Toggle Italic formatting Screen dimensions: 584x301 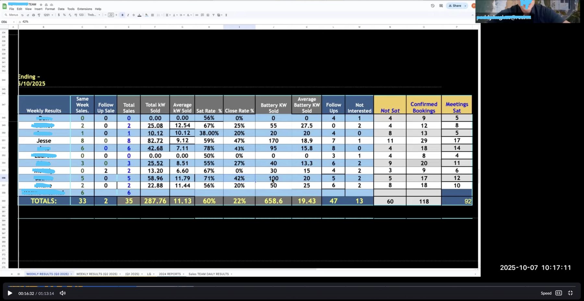coord(128,15)
